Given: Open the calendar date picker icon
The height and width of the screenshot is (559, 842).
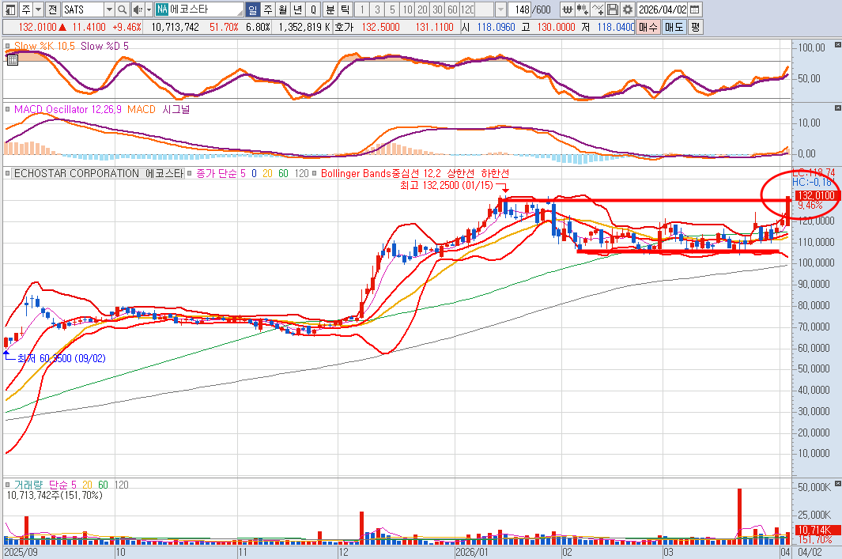Looking at the screenshot, I should pos(694,9).
